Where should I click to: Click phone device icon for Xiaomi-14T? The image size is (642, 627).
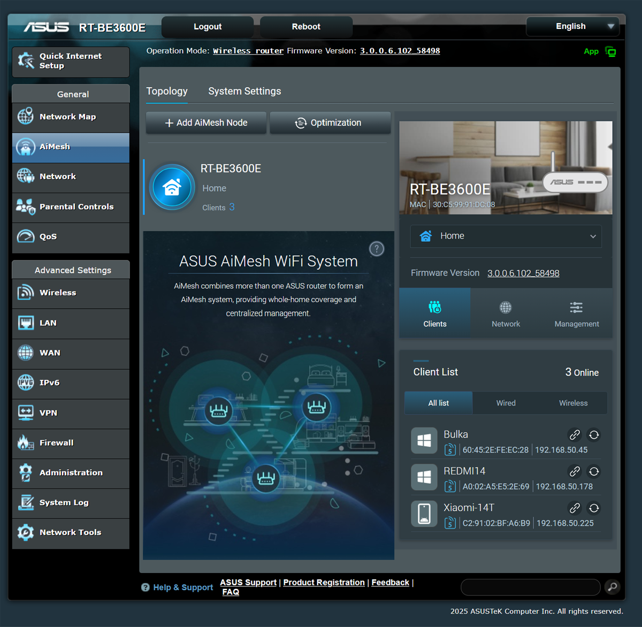[424, 514]
